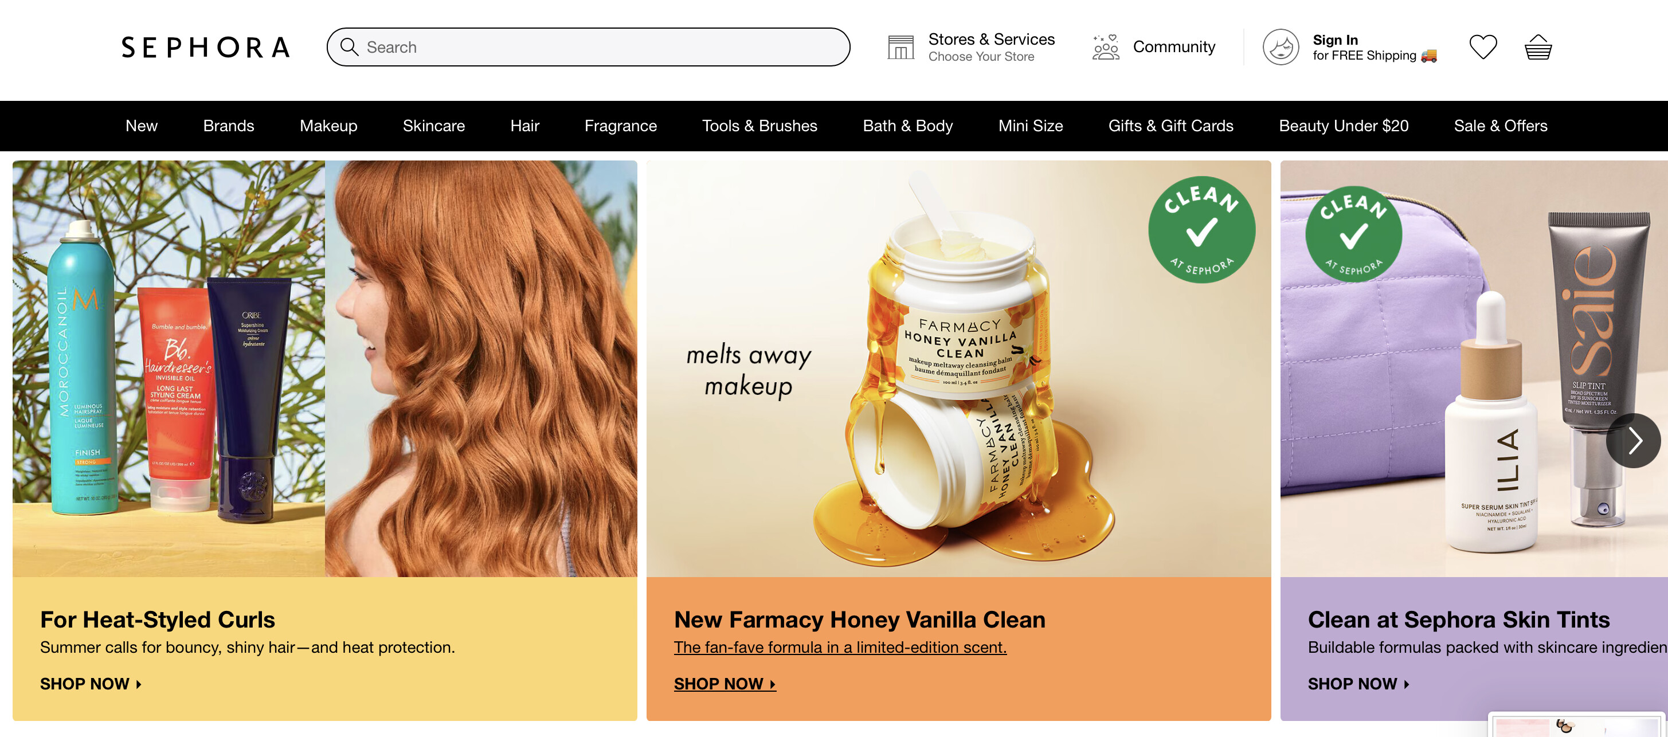This screenshot has width=1668, height=737.
Task: Open the red-haired model curls banner image
Action: tap(480, 369)
